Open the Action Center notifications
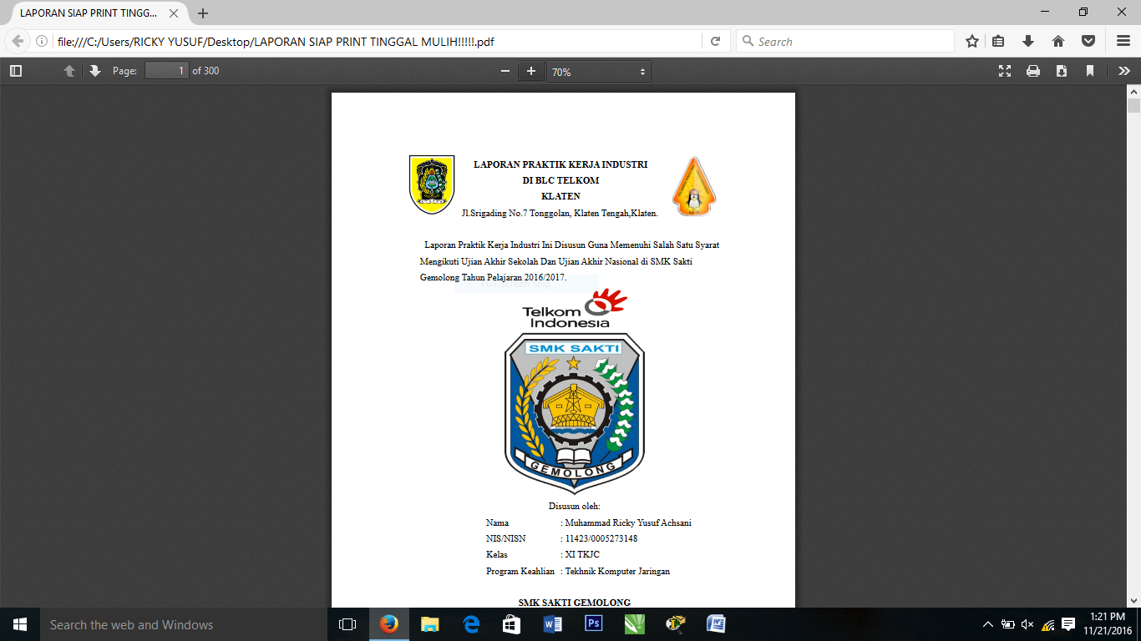The height and width of the screenshot is (641, 1141). click(x=1068, y=624)
